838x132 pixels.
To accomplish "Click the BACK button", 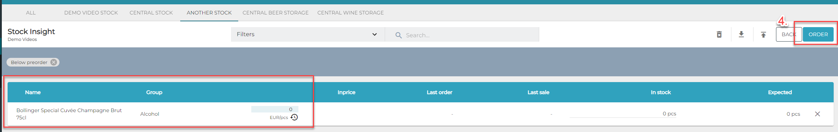I will [x=789, y=34].
